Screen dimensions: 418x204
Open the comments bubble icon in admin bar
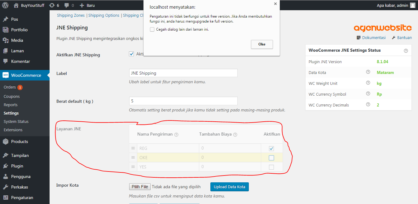coord(66,6)
